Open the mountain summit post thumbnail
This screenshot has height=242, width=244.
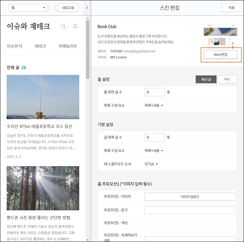[43, 97]
